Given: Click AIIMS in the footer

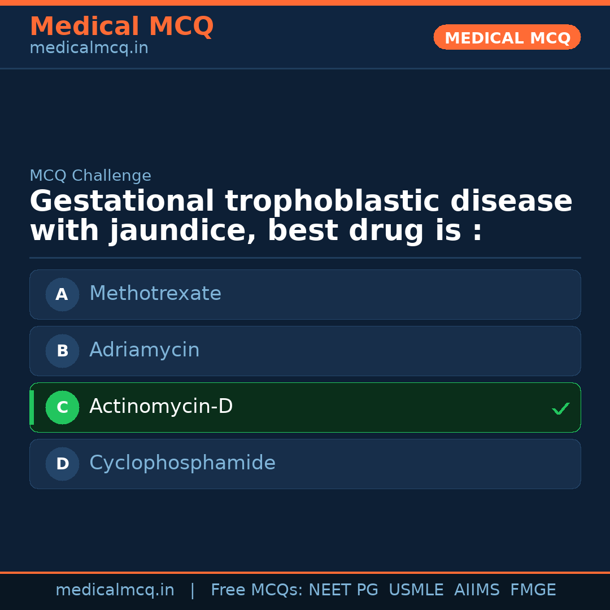Looking at the screenshot, I should pyautogui.click(x=477, y=590).
